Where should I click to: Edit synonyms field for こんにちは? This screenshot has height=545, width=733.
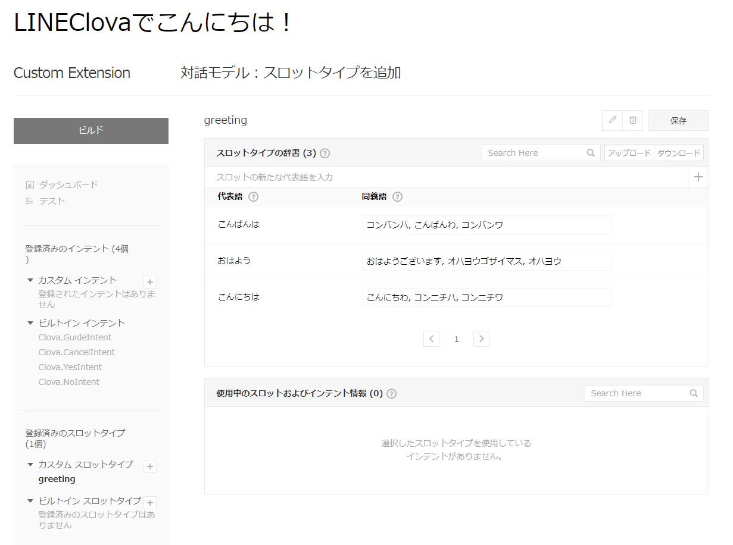486,297
